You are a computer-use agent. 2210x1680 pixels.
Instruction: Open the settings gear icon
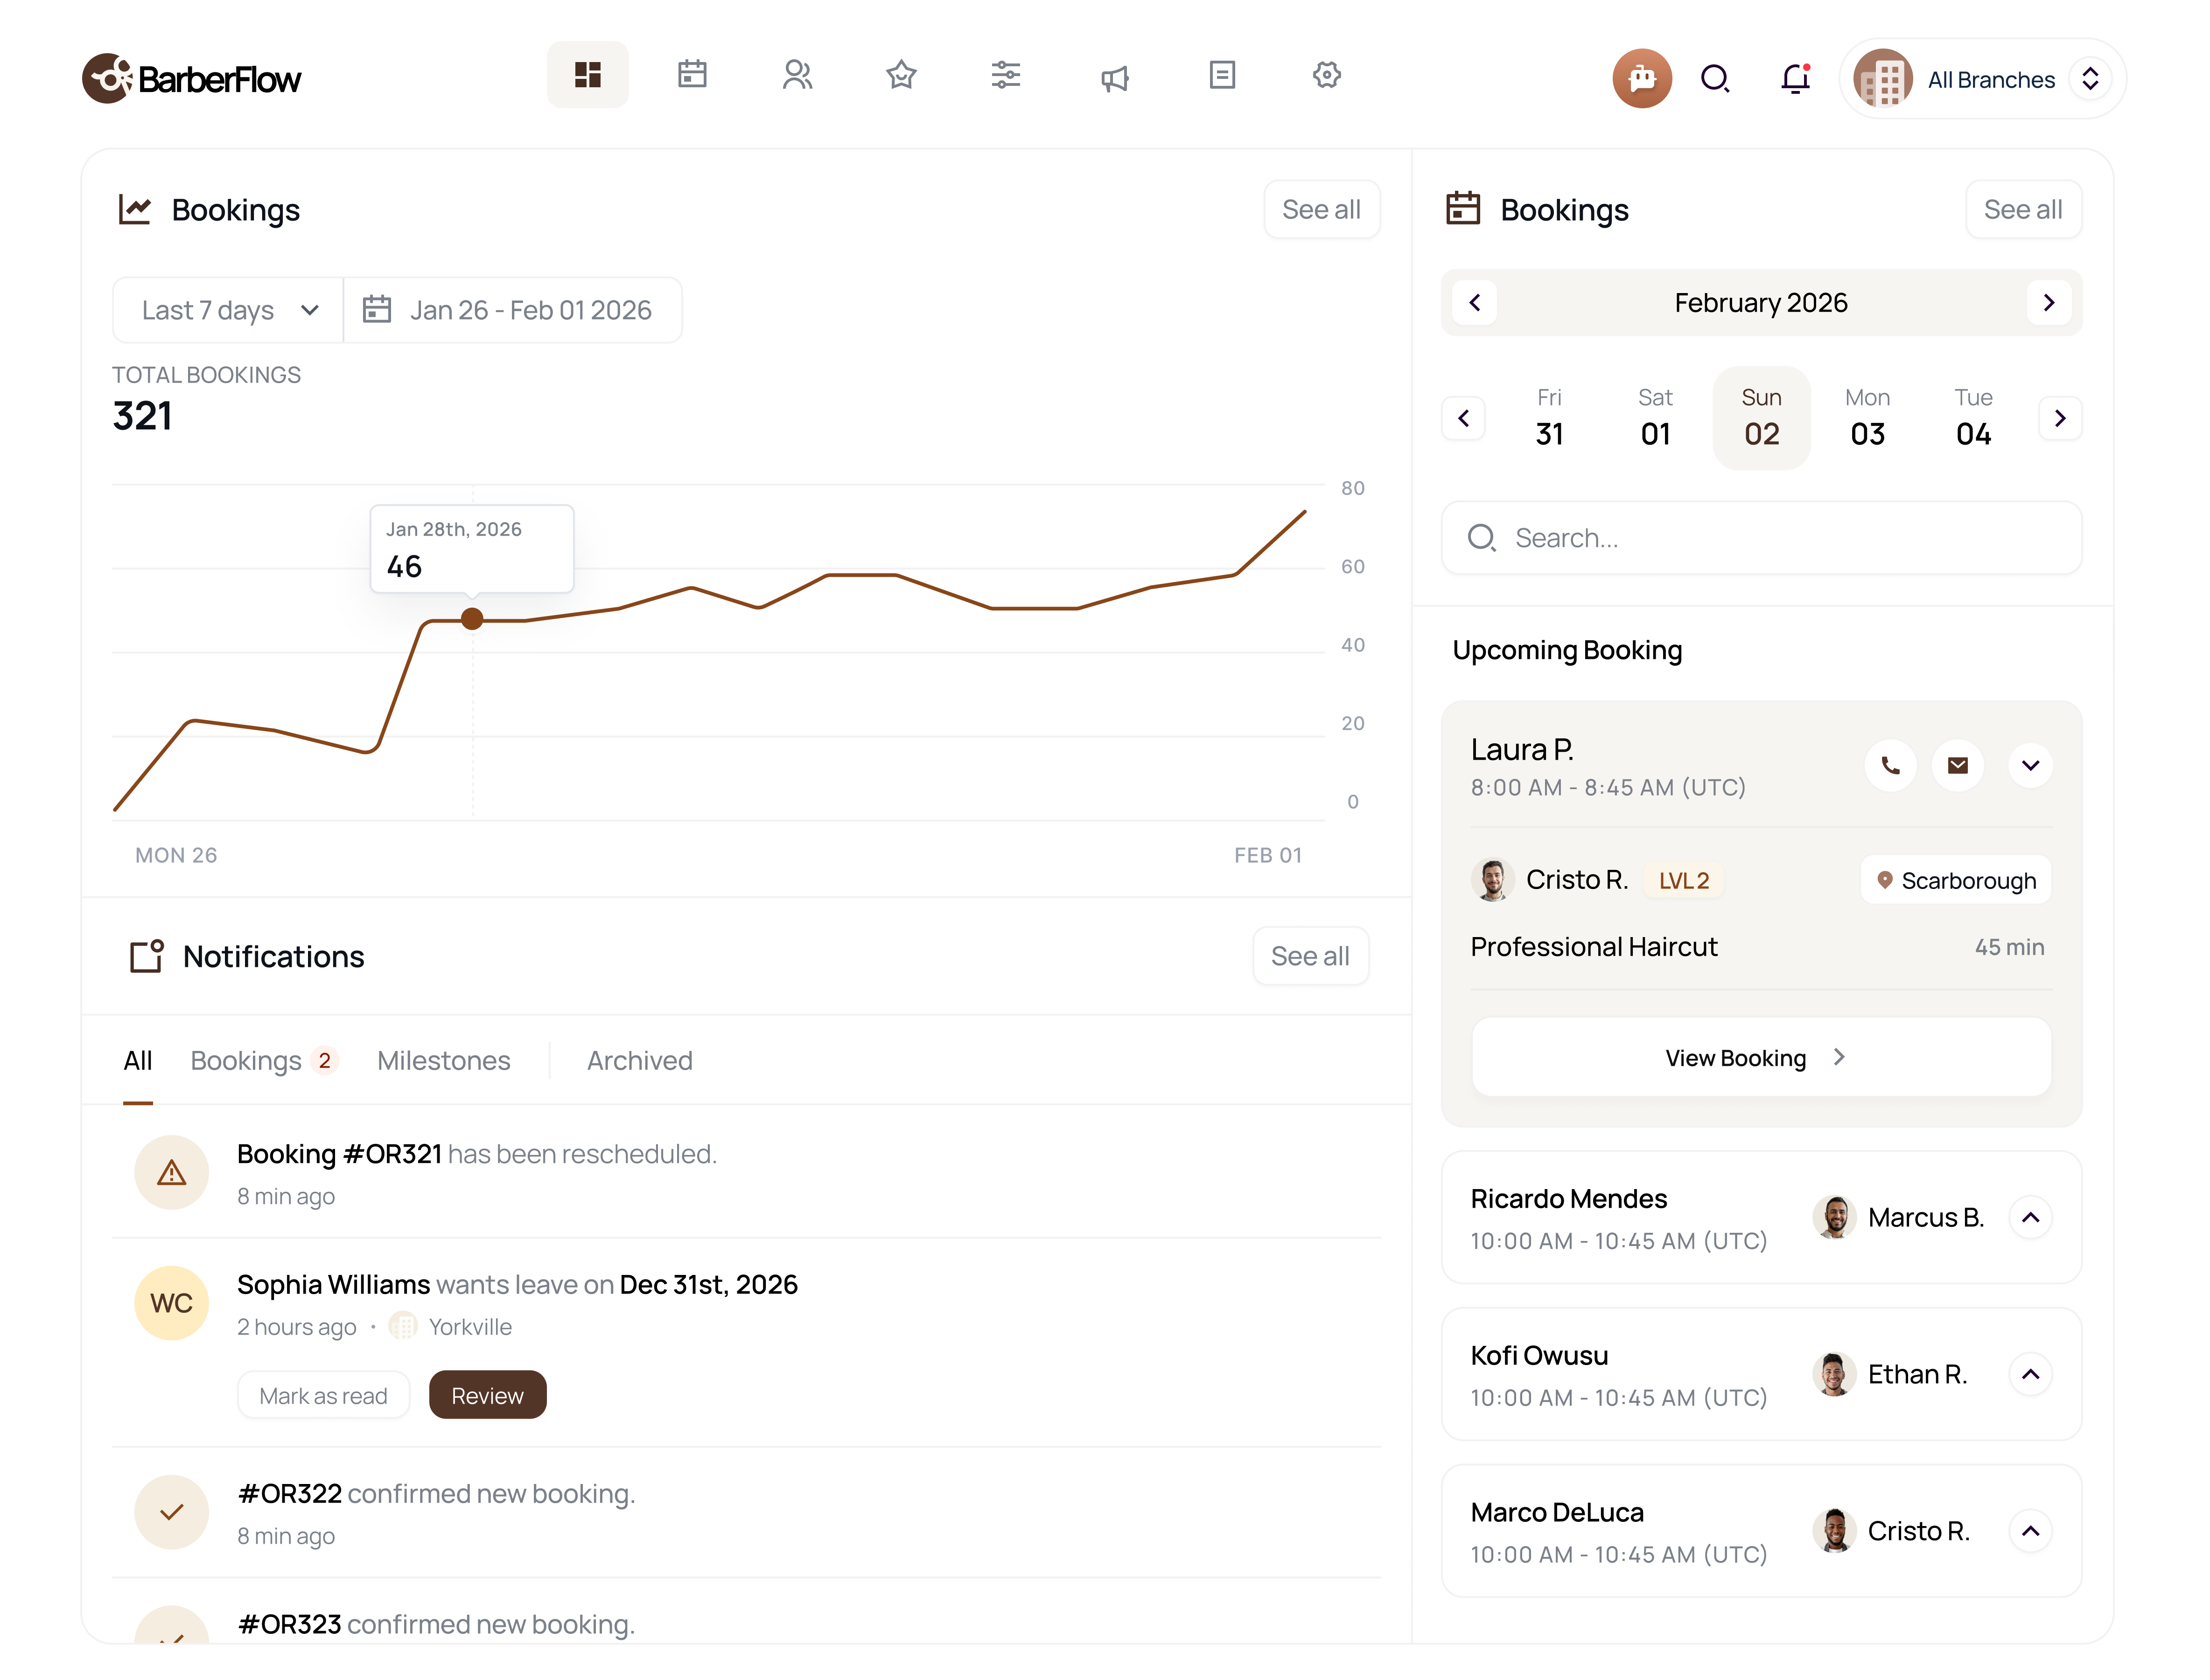(x=1326, y=74)
